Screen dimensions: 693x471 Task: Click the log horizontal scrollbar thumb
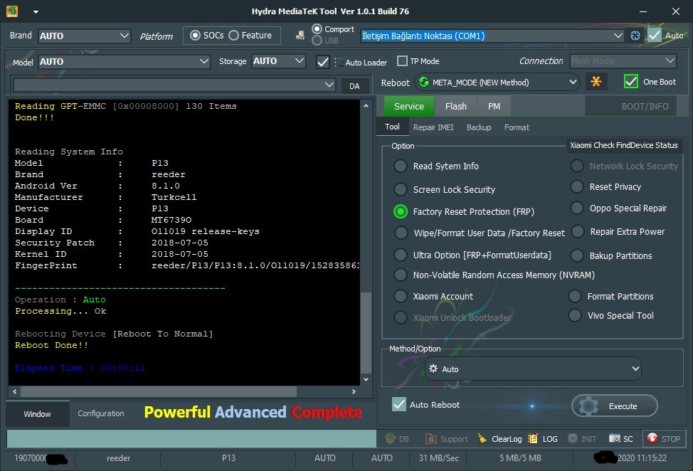(159, 391)
